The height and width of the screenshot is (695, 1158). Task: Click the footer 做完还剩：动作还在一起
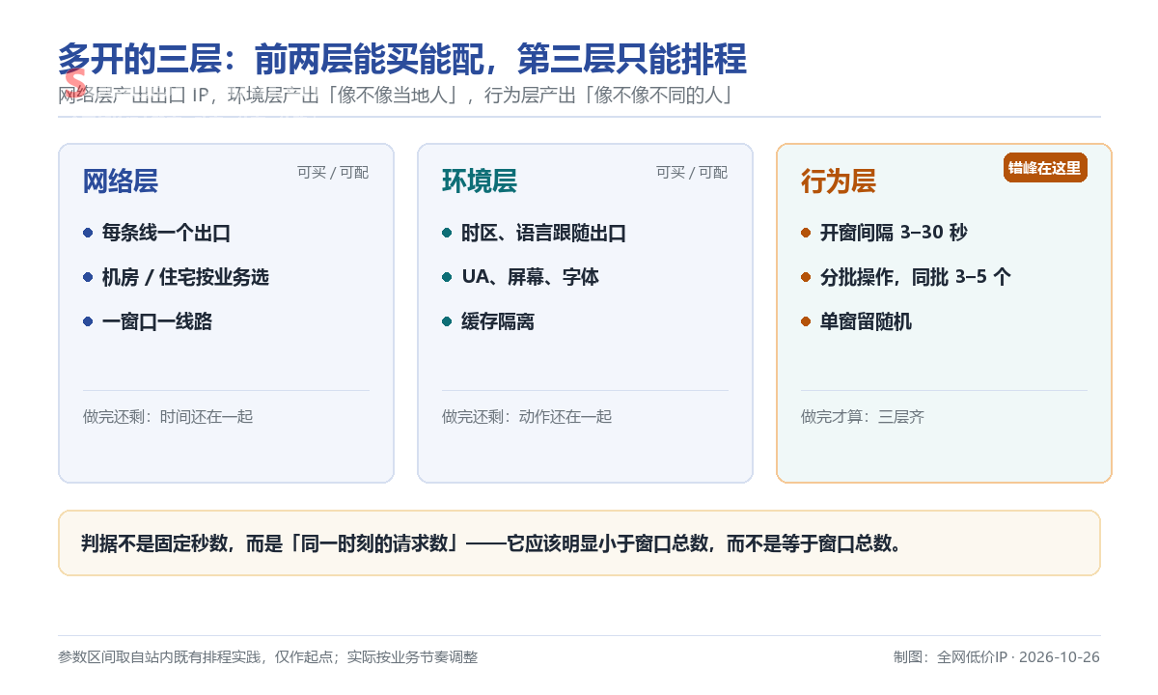tap(527, 417)
